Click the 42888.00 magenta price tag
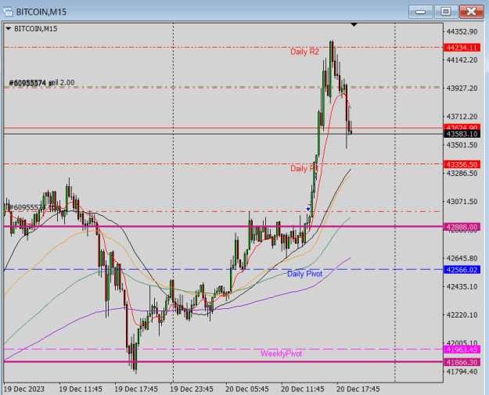 (x=462, y=227)
